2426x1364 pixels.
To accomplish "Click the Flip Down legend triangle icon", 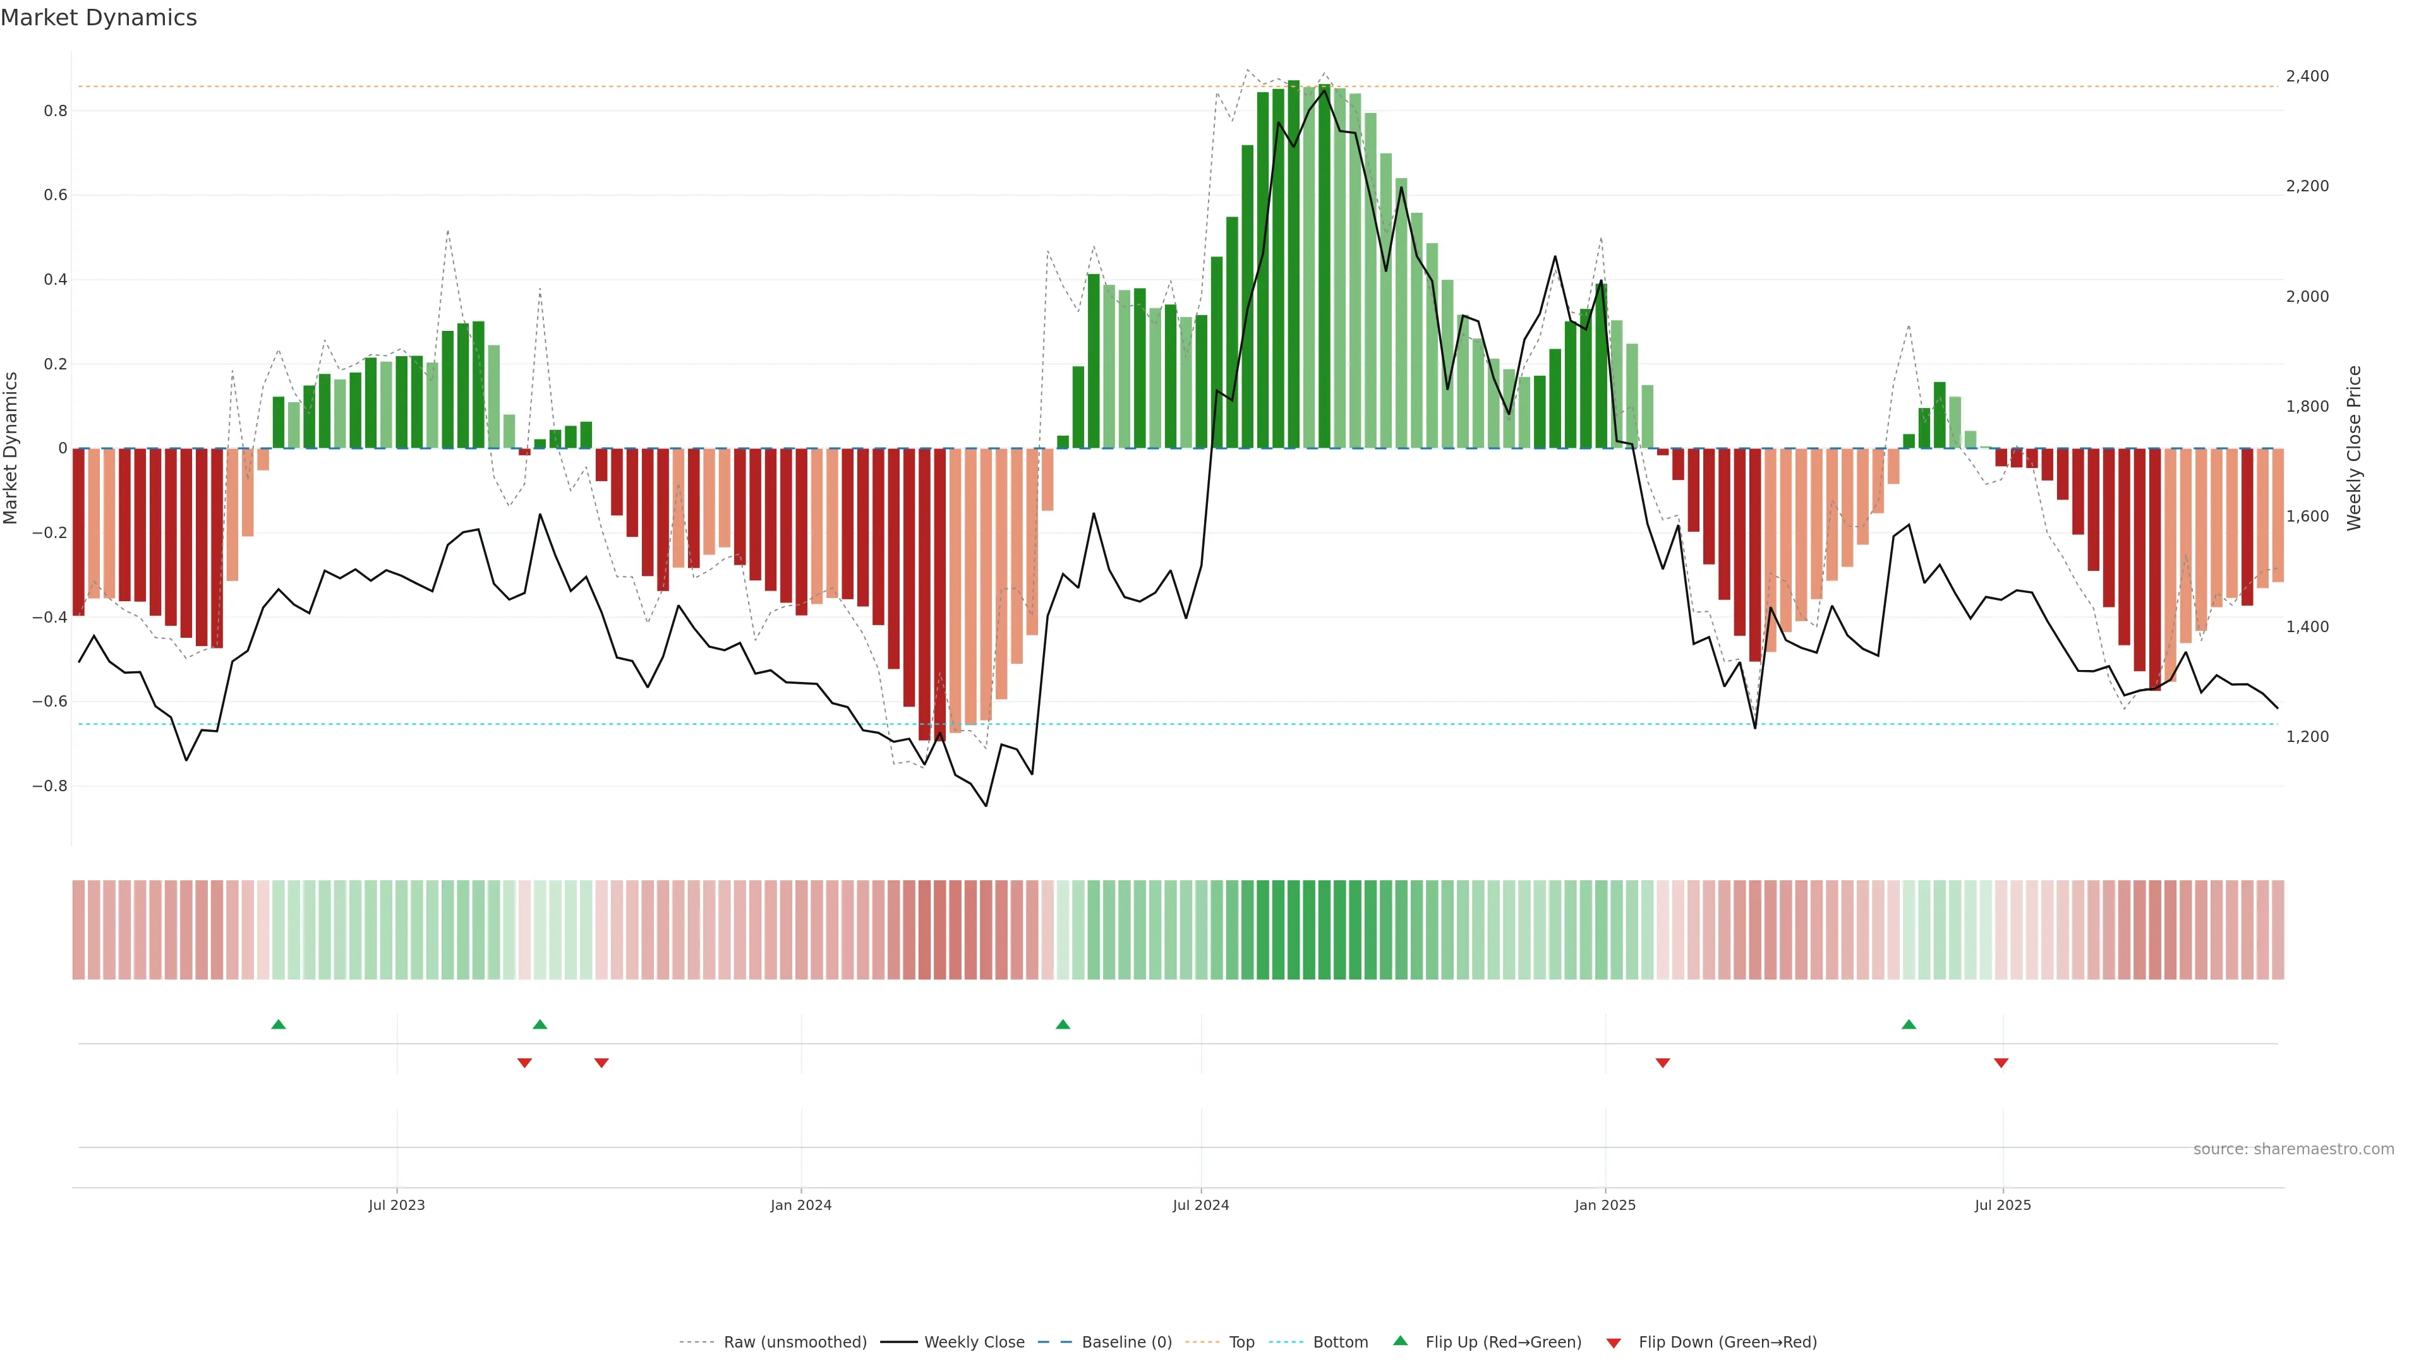I will click(x=1614, y=1343).
